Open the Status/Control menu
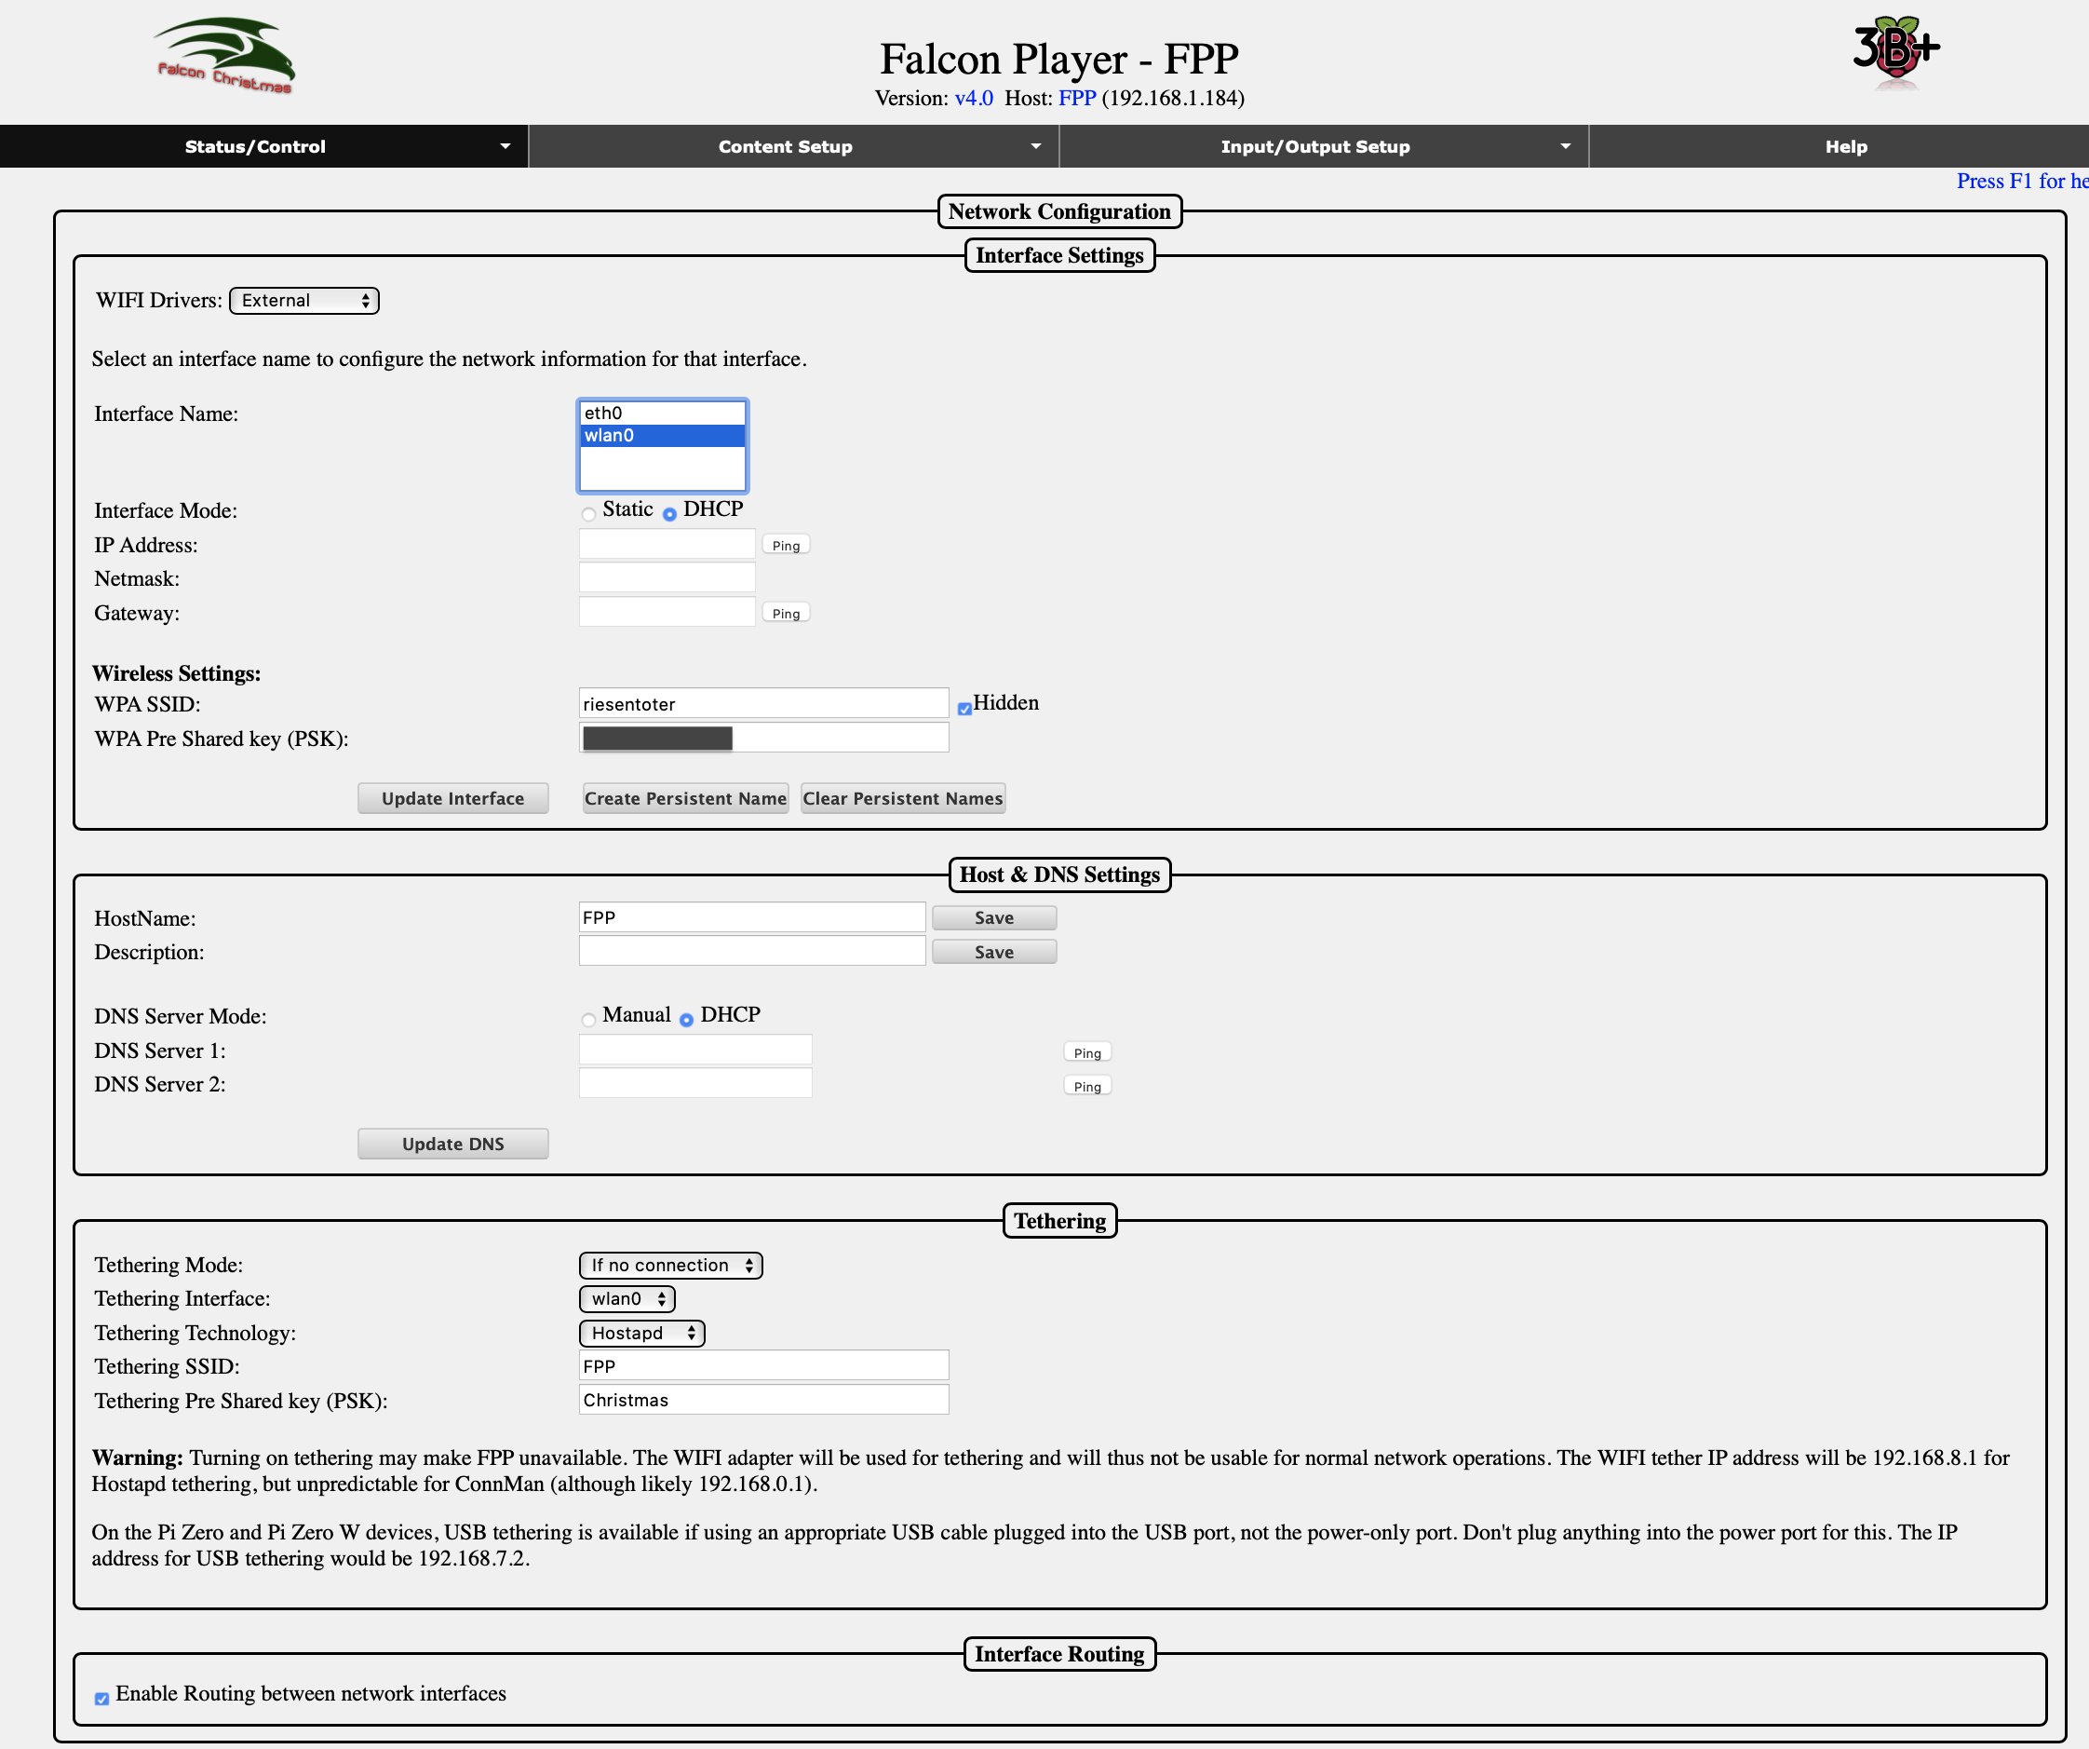This screenshot has height=1749, width=2089. tap(263, 146)
